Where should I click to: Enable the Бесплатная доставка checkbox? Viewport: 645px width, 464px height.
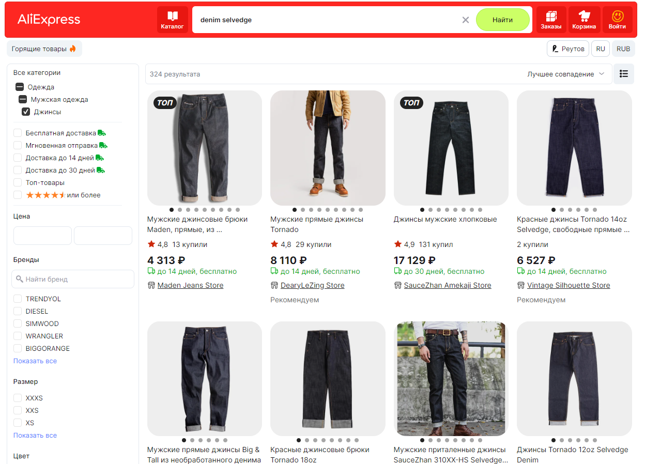tap(18, 133)
